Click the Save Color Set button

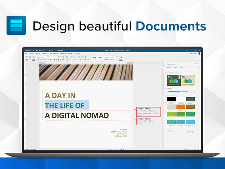coord(190,132)
